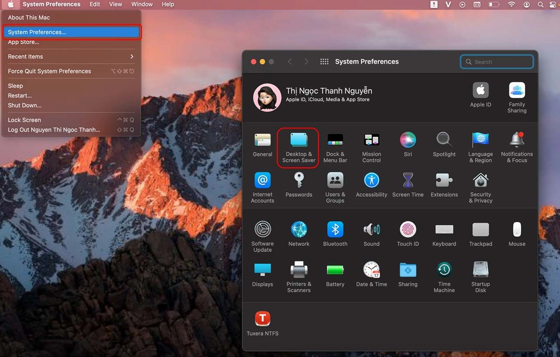Open the Bluetooth preference pane

point(335,234)
